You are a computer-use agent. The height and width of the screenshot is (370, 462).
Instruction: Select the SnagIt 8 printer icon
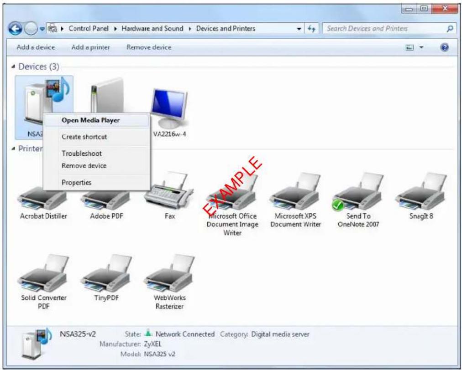421,196
